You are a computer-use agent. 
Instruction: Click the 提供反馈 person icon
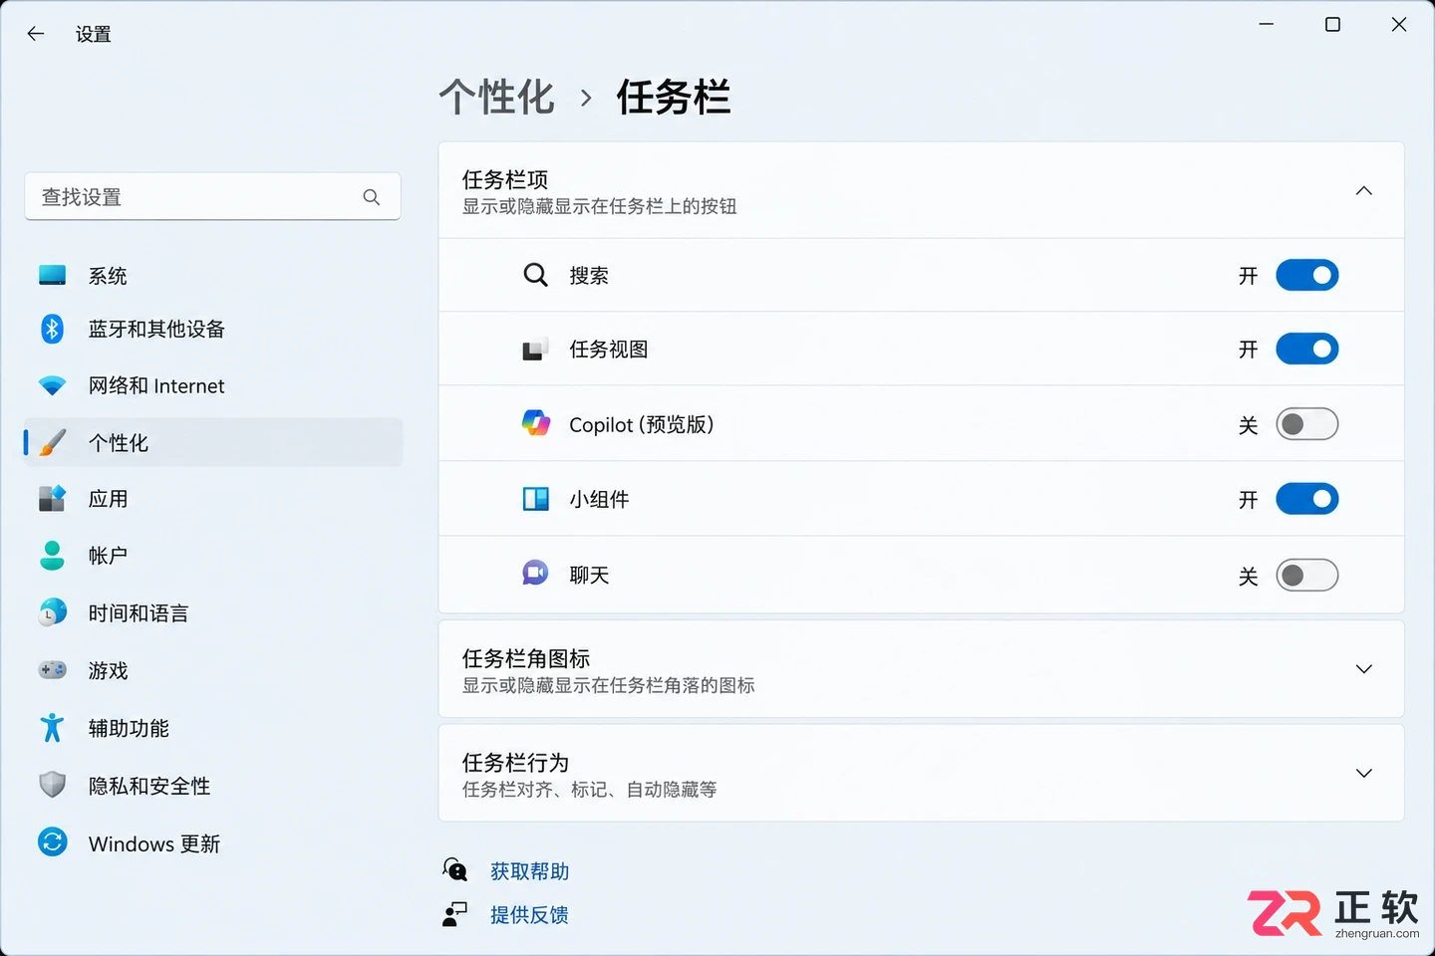tap(454, 914)
